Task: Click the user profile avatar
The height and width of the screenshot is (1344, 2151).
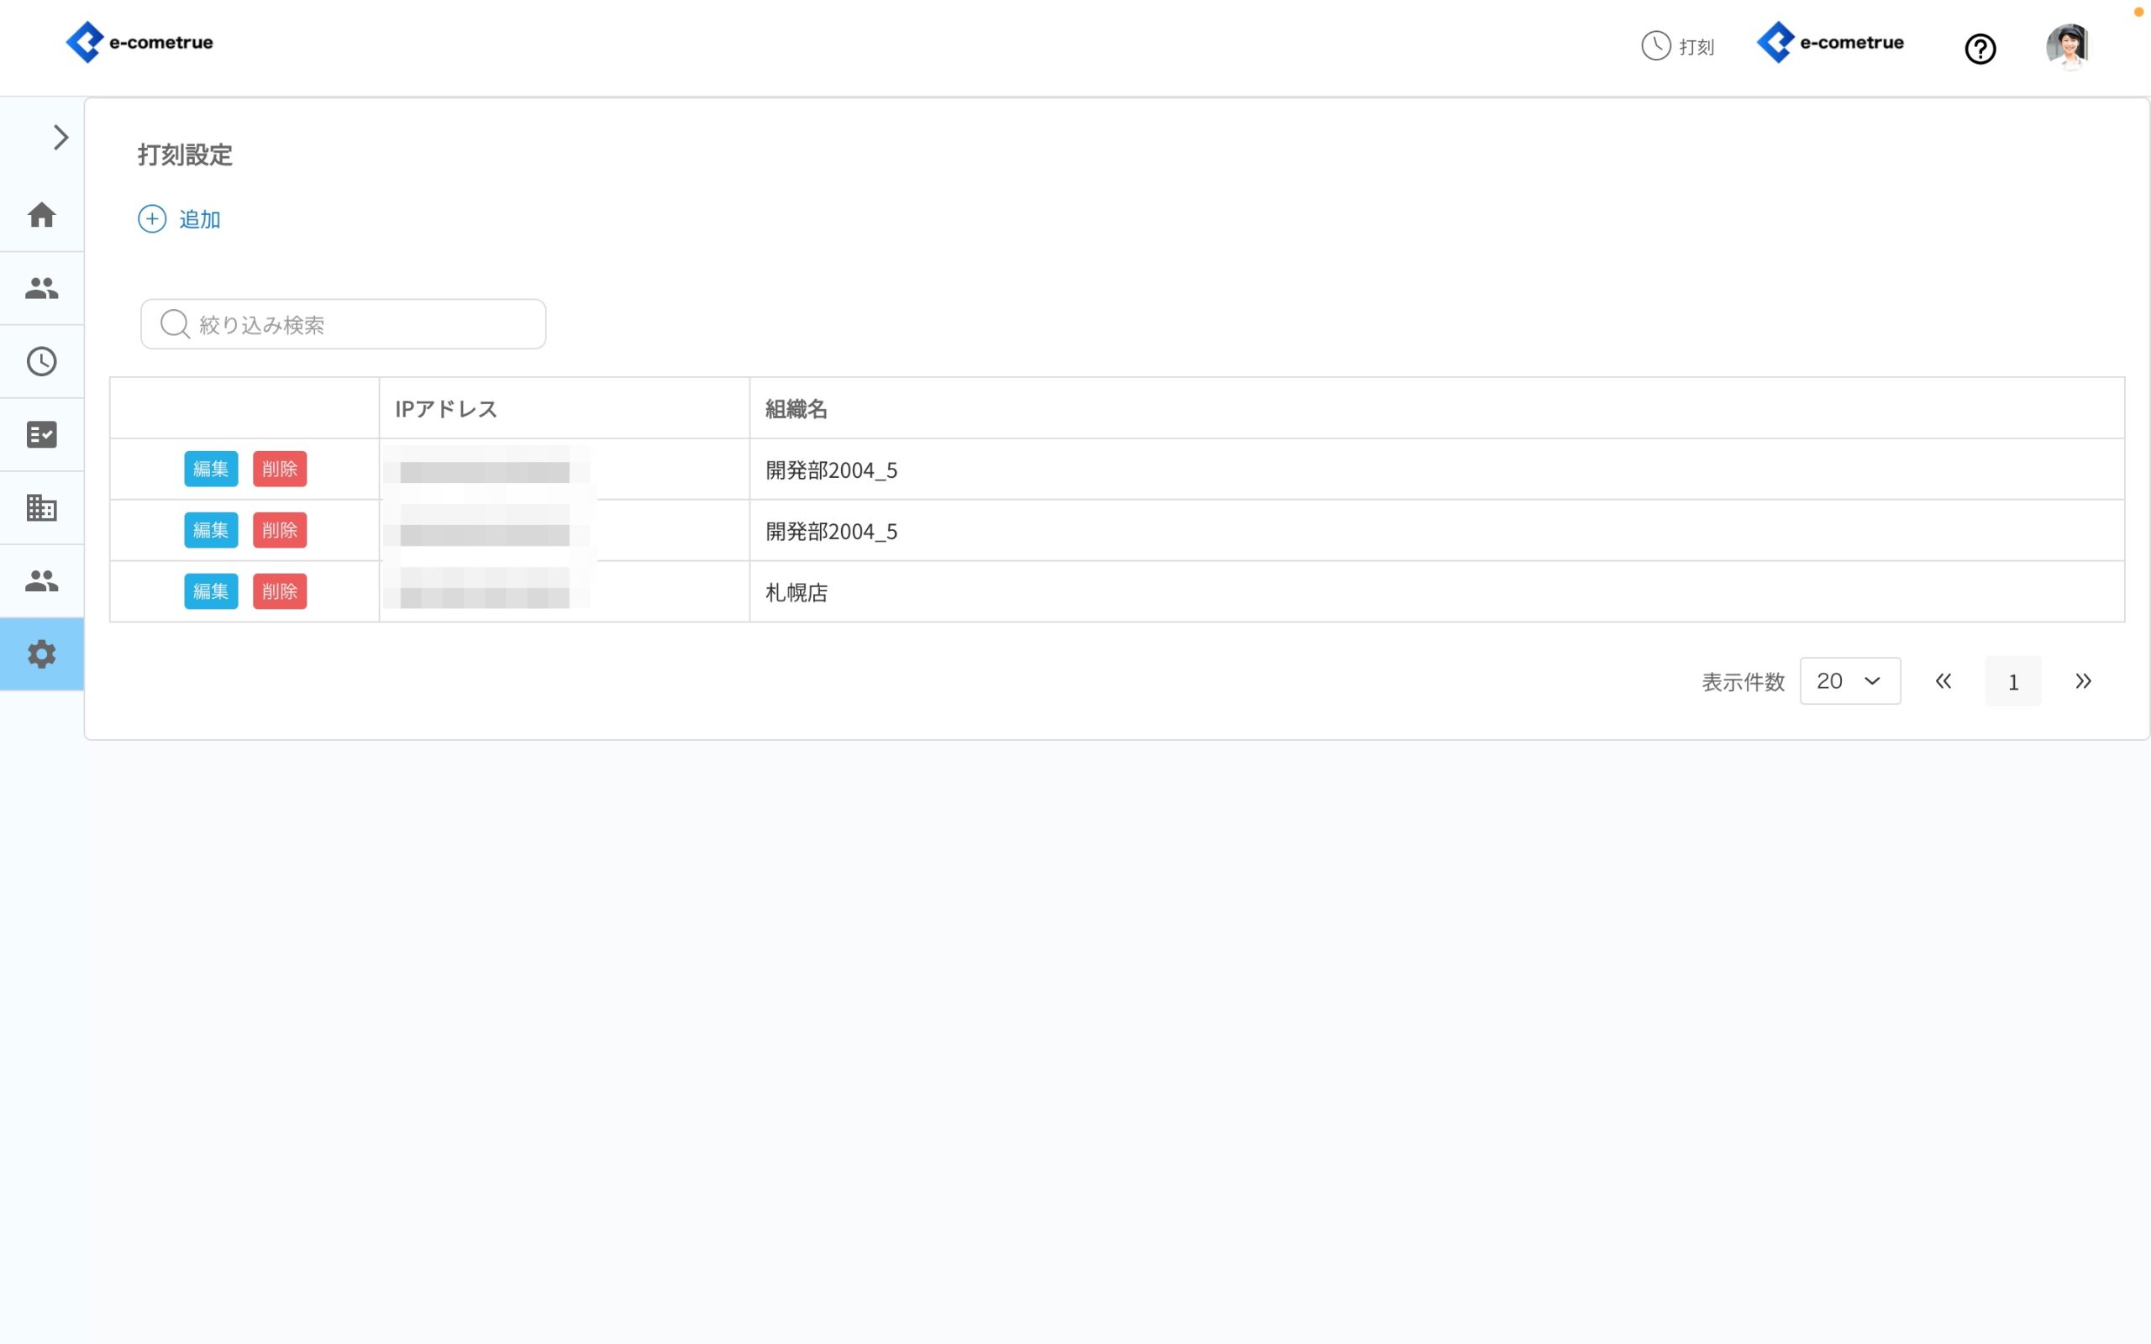Action: [x=2067, y=46]
